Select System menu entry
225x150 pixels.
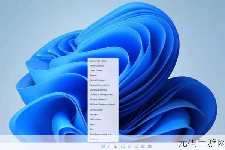pos(103,75)
